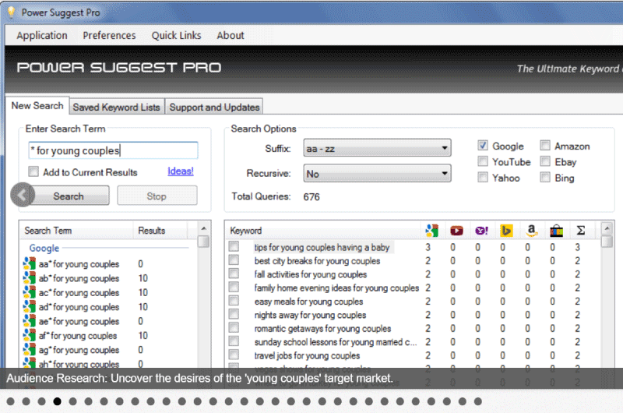
Task: Select the first slideshow dot
Action: coord(10,401)
